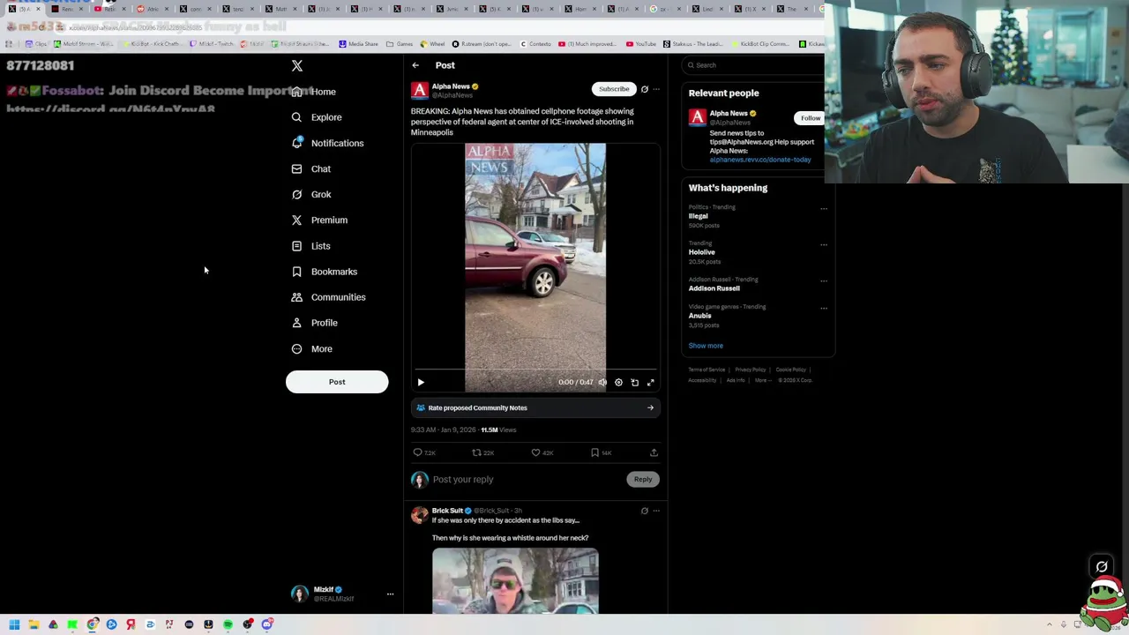Click the share icon on main post
This screenshot has width=1129, height=635.
(x=654, y=452)
